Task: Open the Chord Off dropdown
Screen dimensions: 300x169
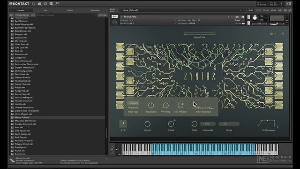Action: pyautogui.click(x=229, y=124)
